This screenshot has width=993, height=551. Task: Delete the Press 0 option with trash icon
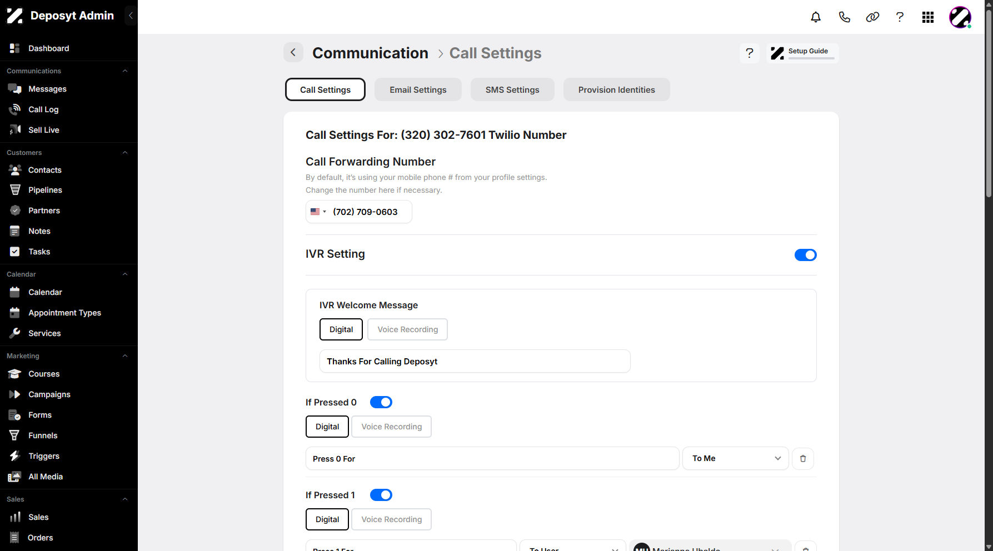[x=802, y=459]
